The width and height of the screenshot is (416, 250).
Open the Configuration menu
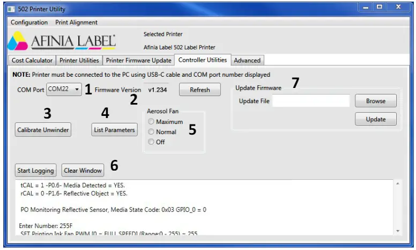(x=29, y=23)
